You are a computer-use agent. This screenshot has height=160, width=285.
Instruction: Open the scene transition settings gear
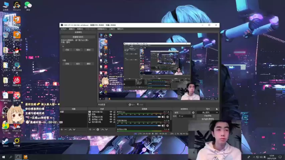[193, 113]
